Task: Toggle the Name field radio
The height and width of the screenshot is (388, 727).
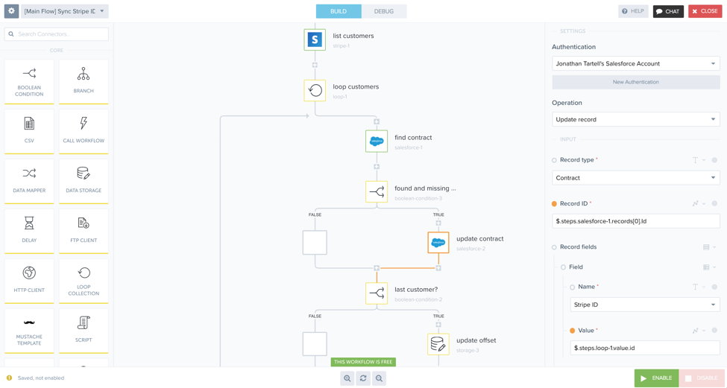Action: pyautogui.click(x=572, y=287)
